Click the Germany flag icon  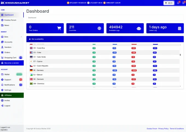[x=31, y=70]
